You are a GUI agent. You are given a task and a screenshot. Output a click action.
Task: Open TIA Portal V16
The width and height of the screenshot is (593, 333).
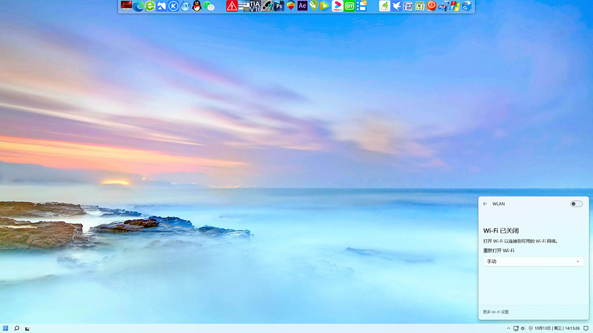click(255, 6)
